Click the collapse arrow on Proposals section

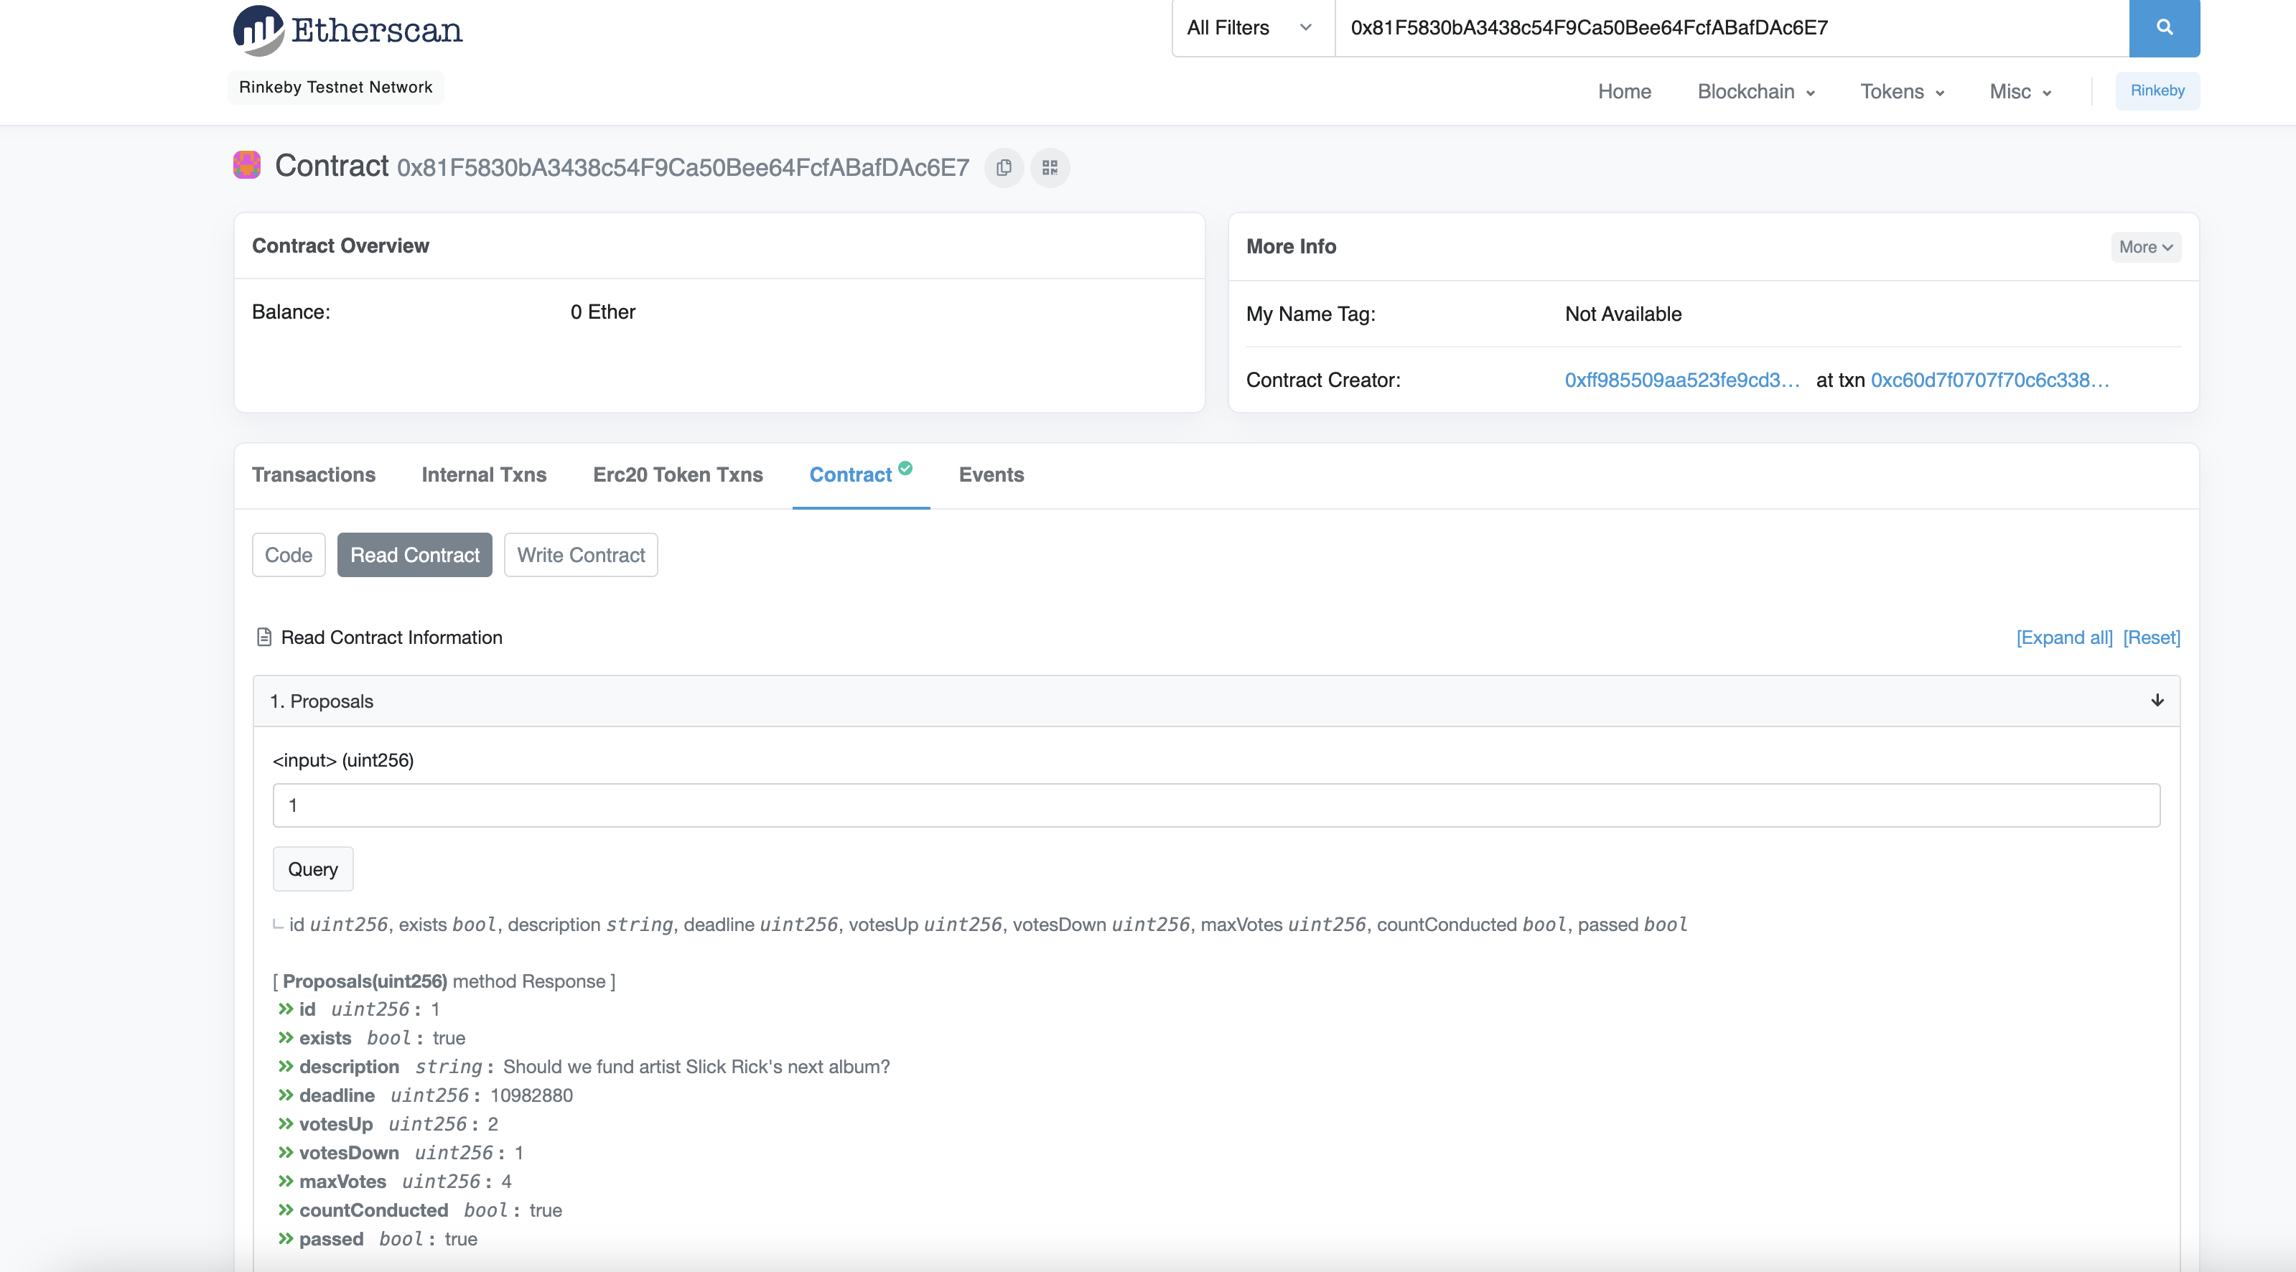(2157, 701)
